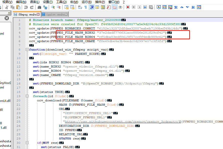223x149 pixels.
Task: Zoom in with the magnifier plus icon
Action: click(x=53, y=7)
